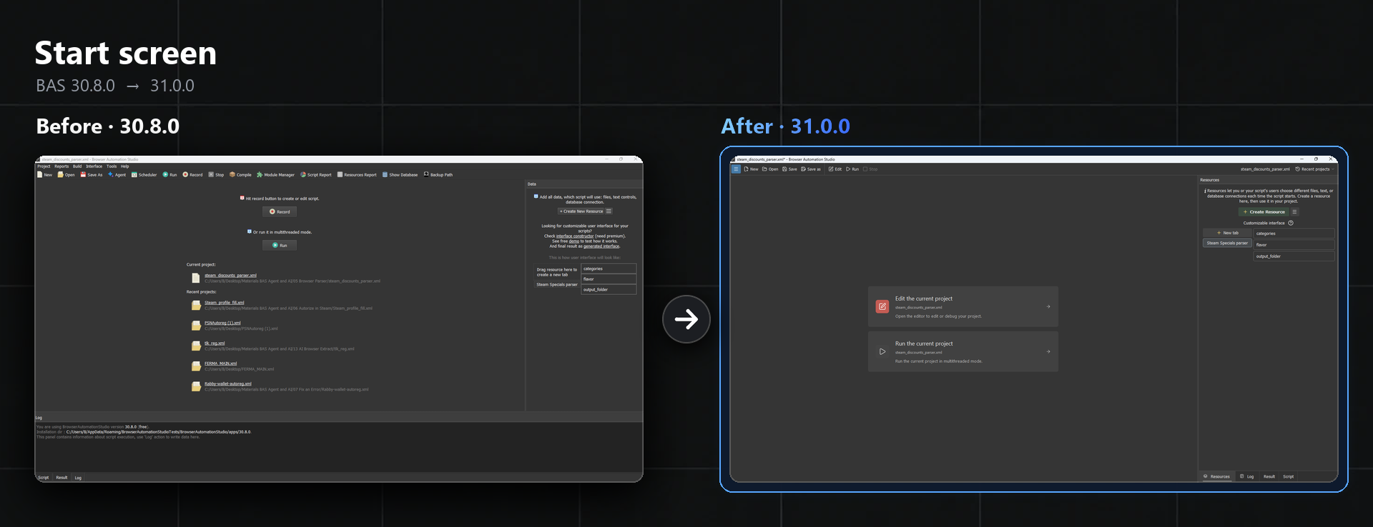Switch to Resources tab in After window

(x=1217, y=476)
